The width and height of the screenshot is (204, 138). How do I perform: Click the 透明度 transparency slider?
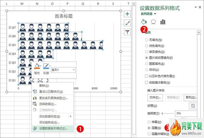[x=167, y=113]
